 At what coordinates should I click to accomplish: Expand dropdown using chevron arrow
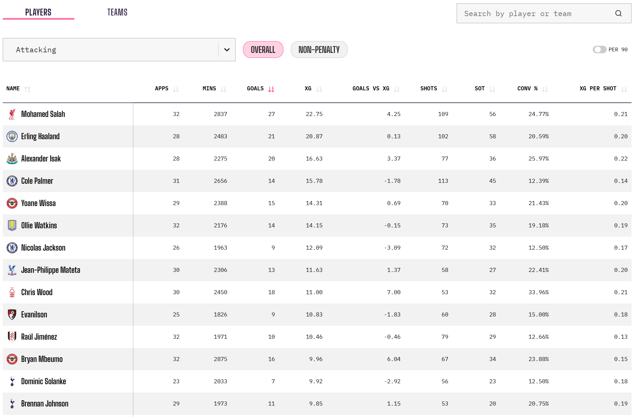click(x=227, y=49)
